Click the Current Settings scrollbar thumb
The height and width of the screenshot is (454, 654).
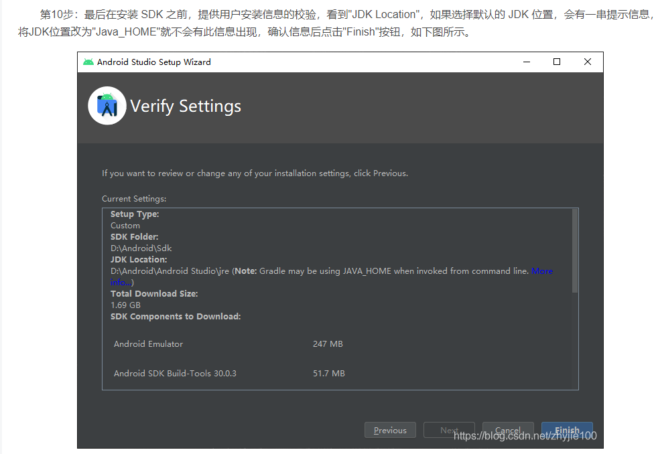575,250
